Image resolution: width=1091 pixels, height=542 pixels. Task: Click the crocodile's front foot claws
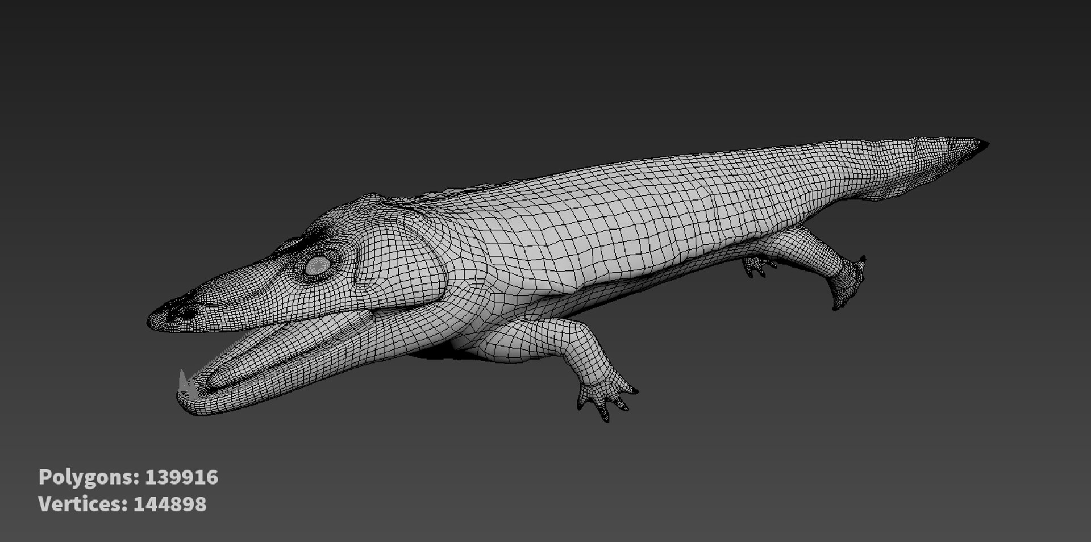(606, 399)
